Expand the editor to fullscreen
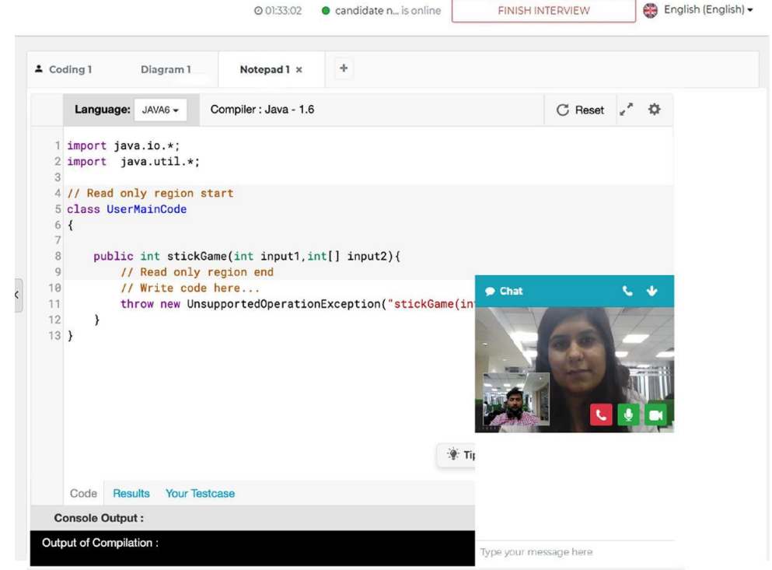This screenshot has width=772, height=570. (x=627, y=110)
